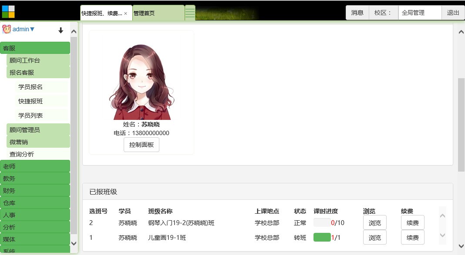Open 查询分析 in sidebar
Image resolution: width=465 pixels, height=255 pixels.
(x=38, y=154)
